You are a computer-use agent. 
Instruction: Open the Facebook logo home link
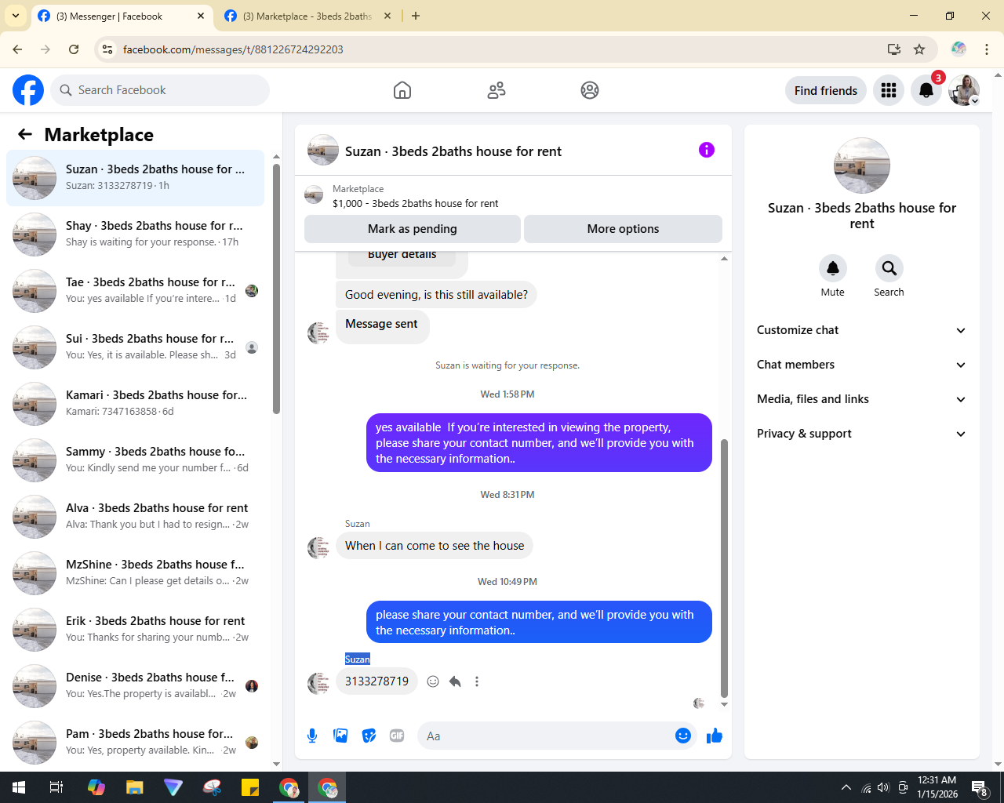click(28, 90)
